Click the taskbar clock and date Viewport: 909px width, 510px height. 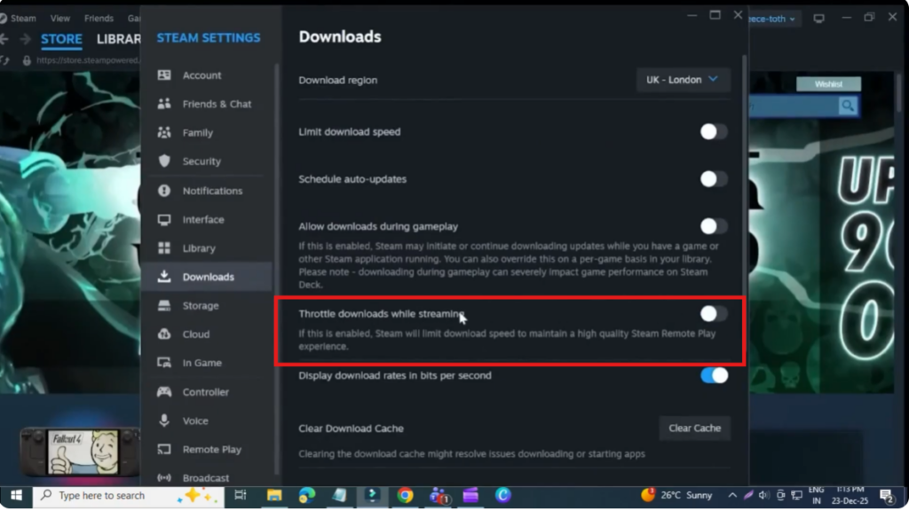[850, 496]
